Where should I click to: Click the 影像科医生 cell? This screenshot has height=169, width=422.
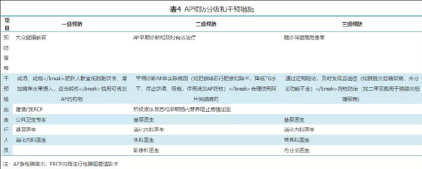146,150
